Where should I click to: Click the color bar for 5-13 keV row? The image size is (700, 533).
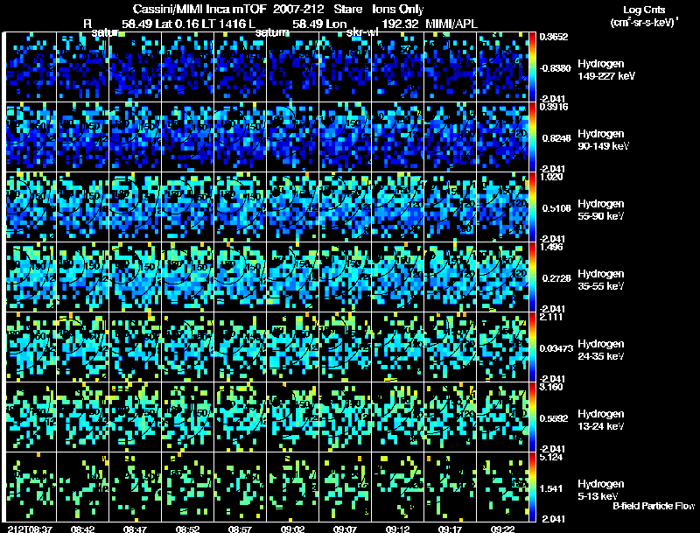(x=532, y=487)
